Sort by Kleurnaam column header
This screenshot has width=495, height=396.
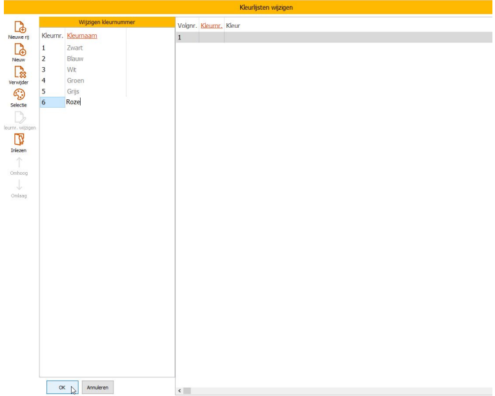[81, 36]
